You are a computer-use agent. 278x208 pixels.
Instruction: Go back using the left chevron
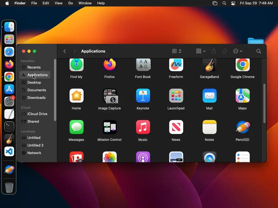[65, 51]
